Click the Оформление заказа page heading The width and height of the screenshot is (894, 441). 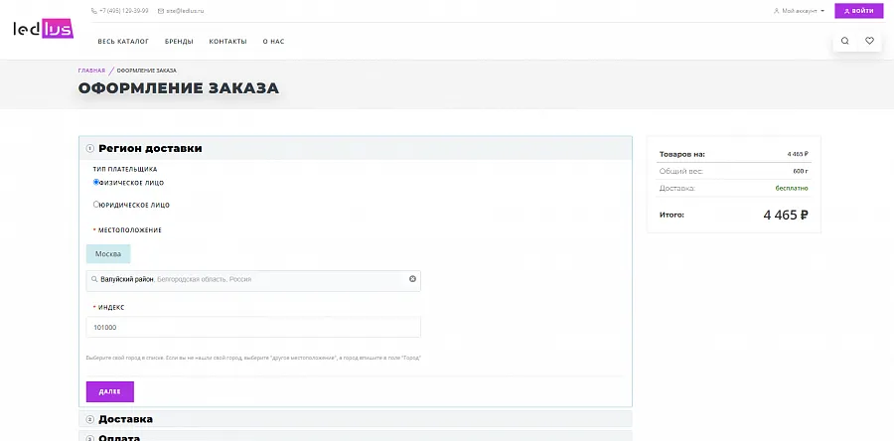[179, 88]
